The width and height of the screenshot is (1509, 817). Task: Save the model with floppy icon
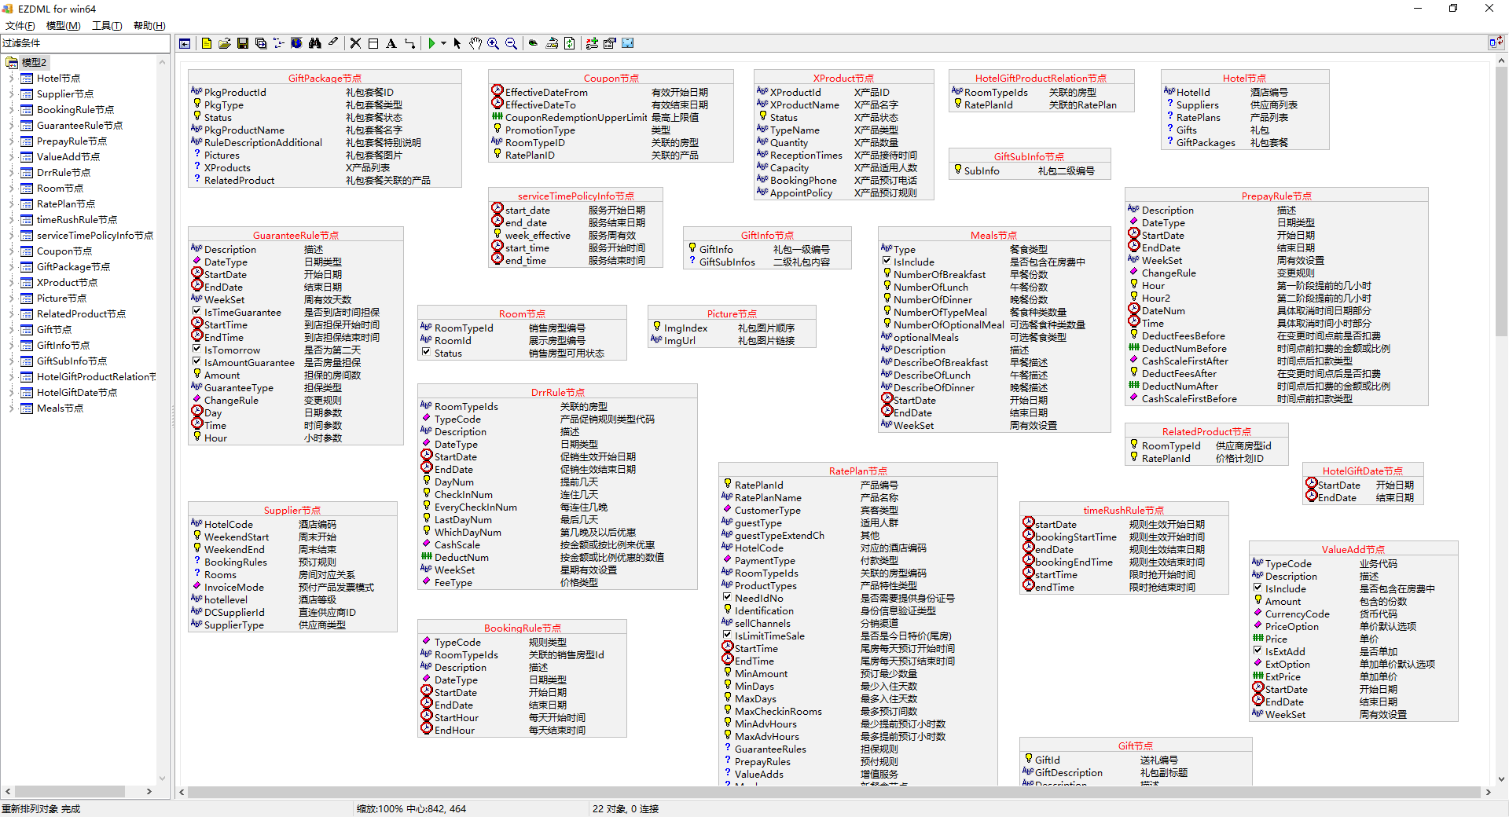point(243,43)
